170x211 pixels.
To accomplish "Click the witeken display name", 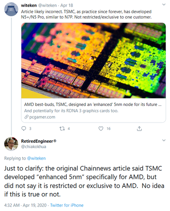I will pos(29,5).
